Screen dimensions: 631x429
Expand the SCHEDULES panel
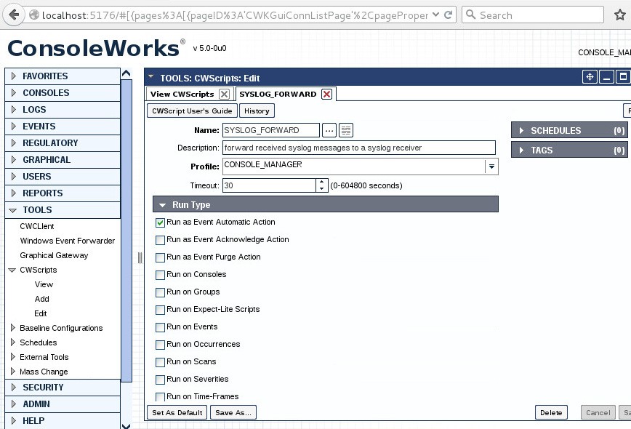coord(569,130)
